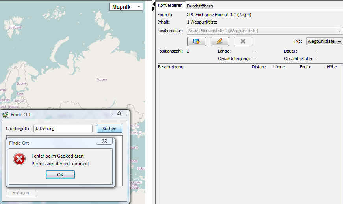Viewport: 343px width, 204px height.
Task: Open the Typ Wegpunktliste dropdown
Action: (324, 41)
